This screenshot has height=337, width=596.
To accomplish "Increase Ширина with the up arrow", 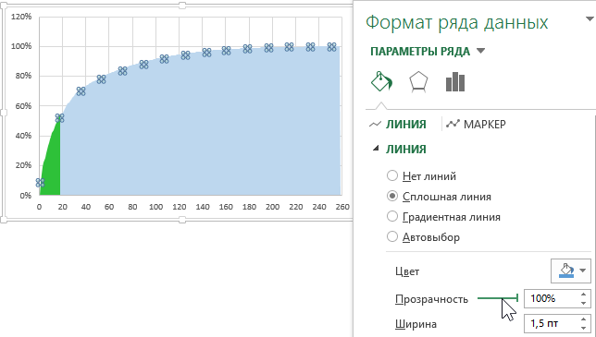I will [583, 319].
